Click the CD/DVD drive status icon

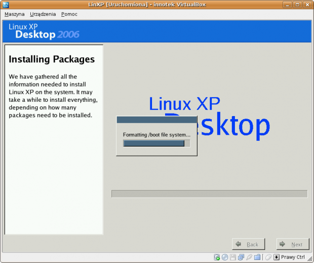pyautogui.click(x=225, y=257)
